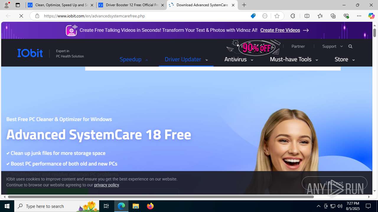
Task: Open the tab actions menu icon
Action: click(x=18, y=5)
